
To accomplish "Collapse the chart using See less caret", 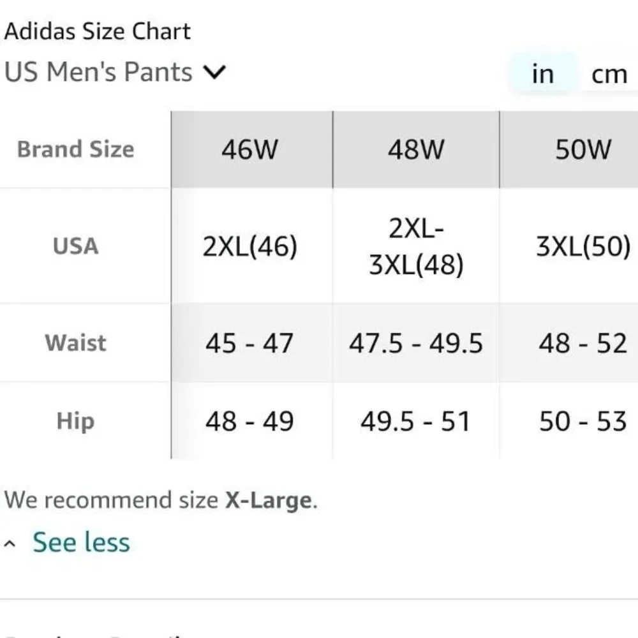I will (9, 542).
